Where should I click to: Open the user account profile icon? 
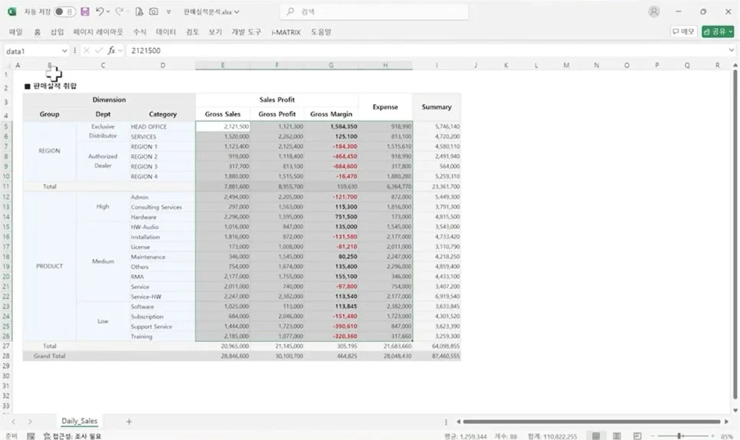click(x=653, y=12)
